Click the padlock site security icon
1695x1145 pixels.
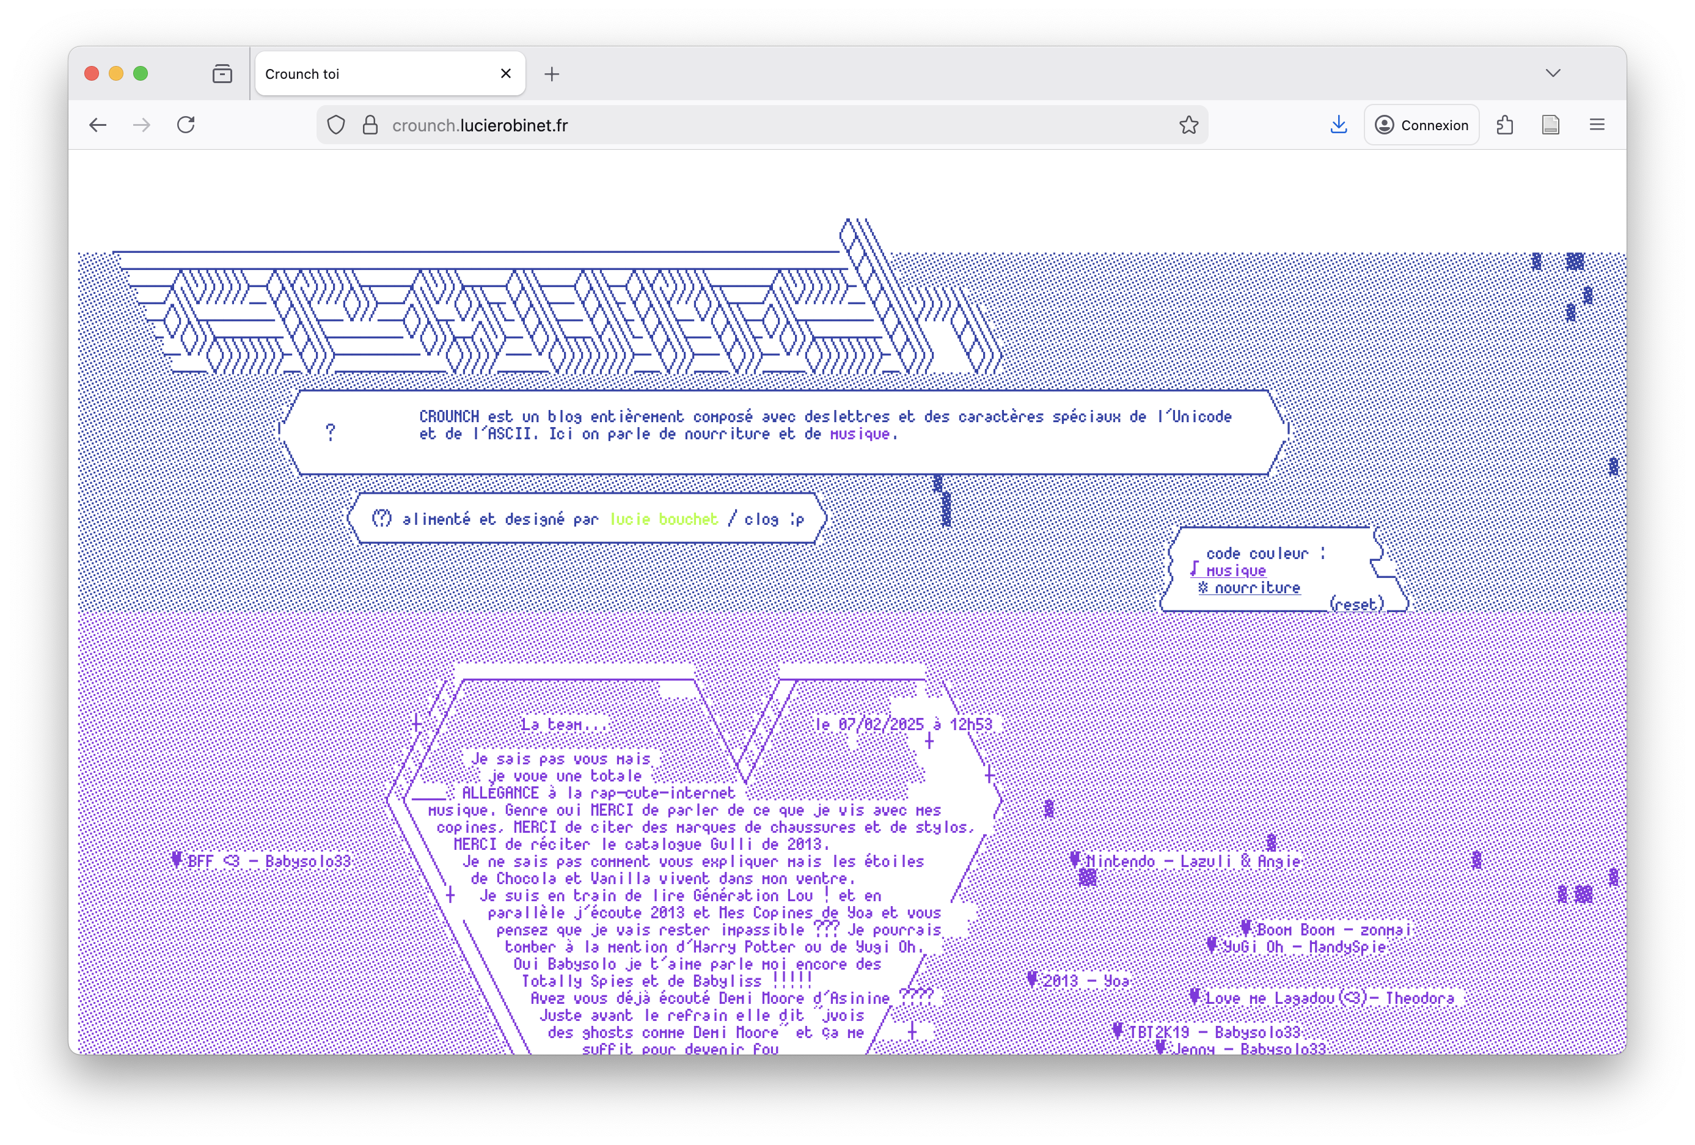(x=370, y=125)
